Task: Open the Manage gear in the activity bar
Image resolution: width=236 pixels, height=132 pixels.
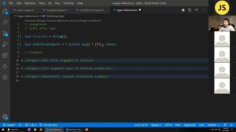Action: tap(5, 117)
